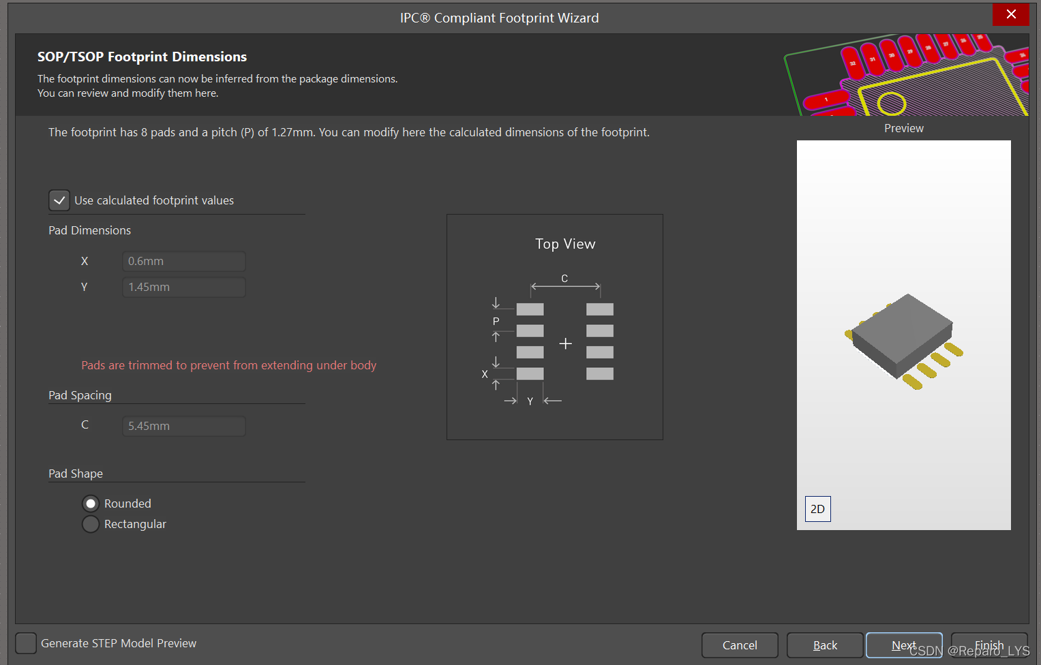Select Rectangular pad shape
Screen dimensions: 1041x665
click(91, 524)
